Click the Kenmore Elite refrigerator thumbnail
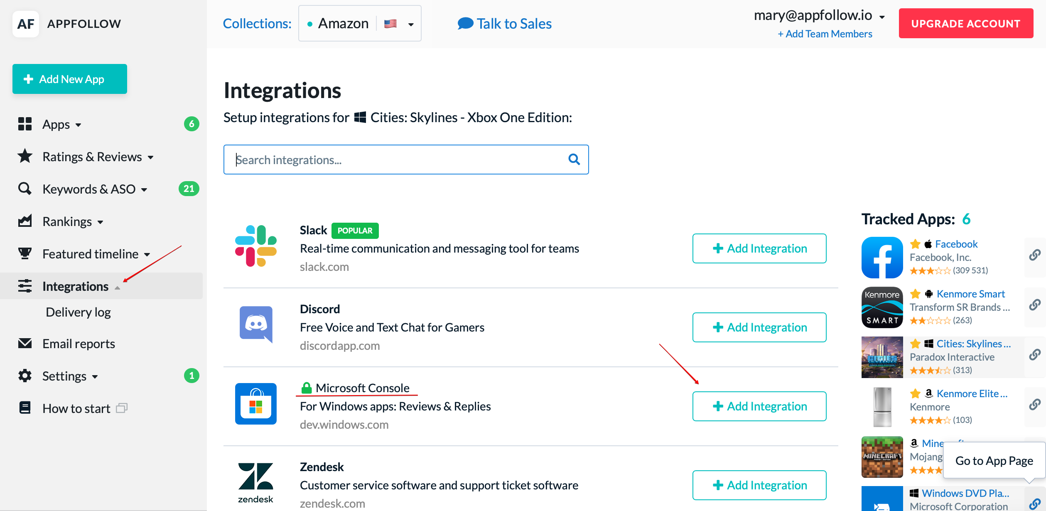Image resolution: width=1046 pixels, height=511 pixels. click(882, 407)
